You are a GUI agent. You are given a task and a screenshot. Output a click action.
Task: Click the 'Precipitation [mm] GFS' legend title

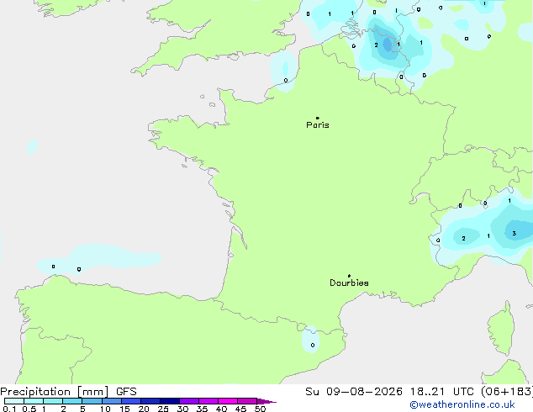tap(68, 392)
